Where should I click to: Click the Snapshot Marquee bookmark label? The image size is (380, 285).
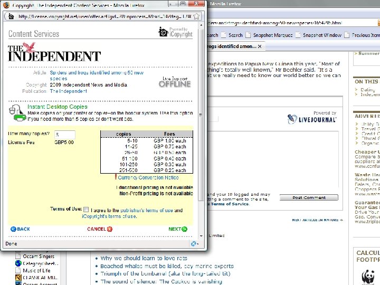tap(273, 35)
